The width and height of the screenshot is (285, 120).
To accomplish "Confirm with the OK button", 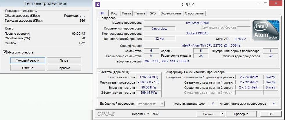I will click(270, 114).
